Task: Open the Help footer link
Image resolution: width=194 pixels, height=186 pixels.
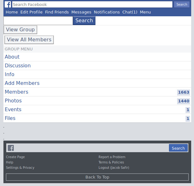Action: point(9,162)
